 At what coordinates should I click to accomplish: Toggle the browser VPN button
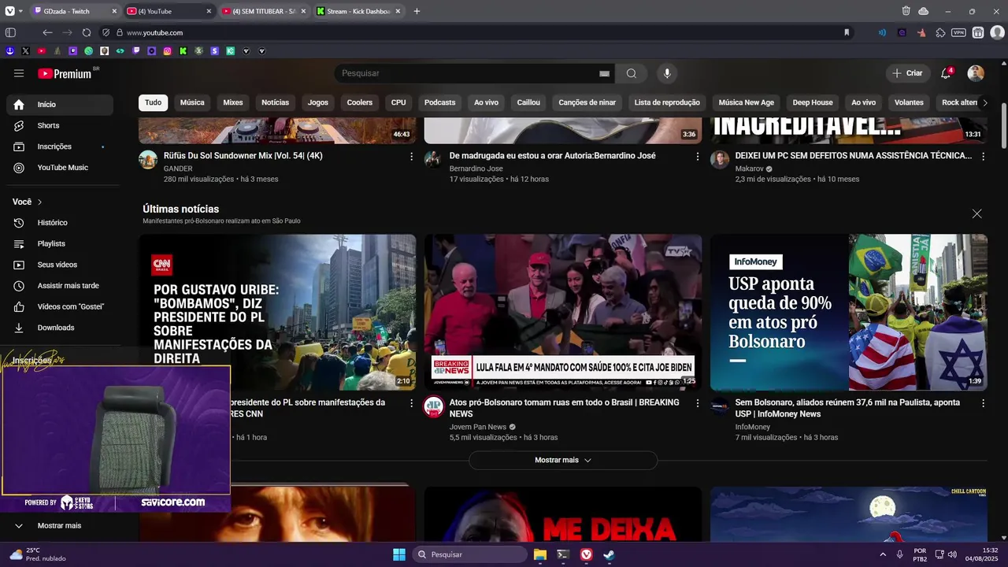point(958,32)
